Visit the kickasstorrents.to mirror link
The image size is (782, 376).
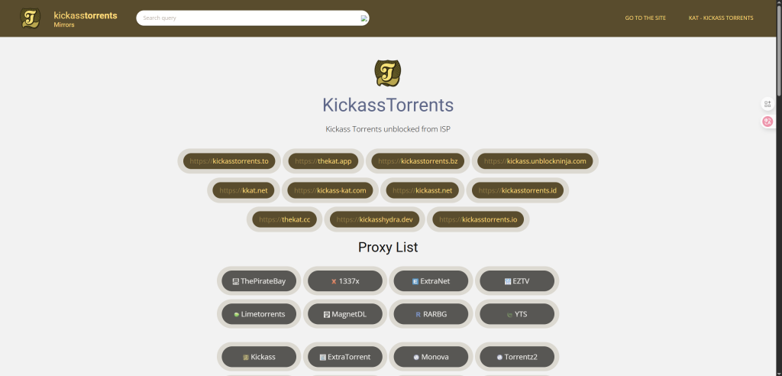pos(229,161)
